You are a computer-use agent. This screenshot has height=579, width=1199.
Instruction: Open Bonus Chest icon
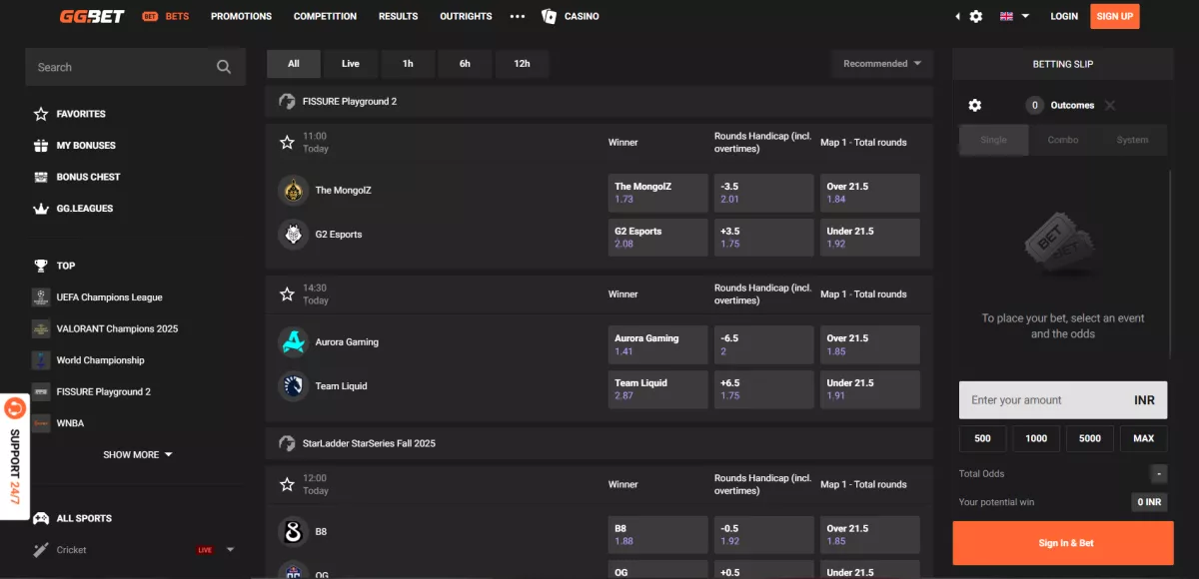point(41,177)
